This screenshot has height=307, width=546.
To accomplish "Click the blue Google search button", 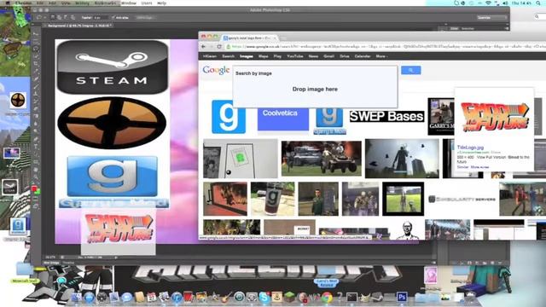I will pos(411,70).
